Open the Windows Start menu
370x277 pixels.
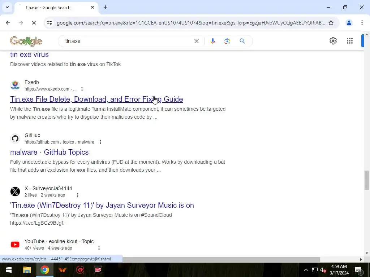[9, 270]
